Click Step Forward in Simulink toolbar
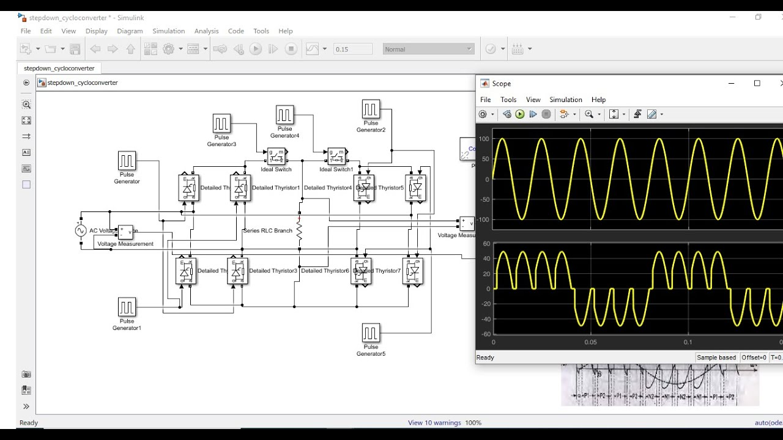783x440 pixels. pos(273,49)
